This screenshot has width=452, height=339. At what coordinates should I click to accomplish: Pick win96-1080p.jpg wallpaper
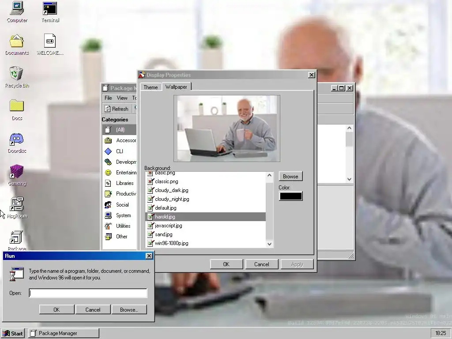point(206,243)
